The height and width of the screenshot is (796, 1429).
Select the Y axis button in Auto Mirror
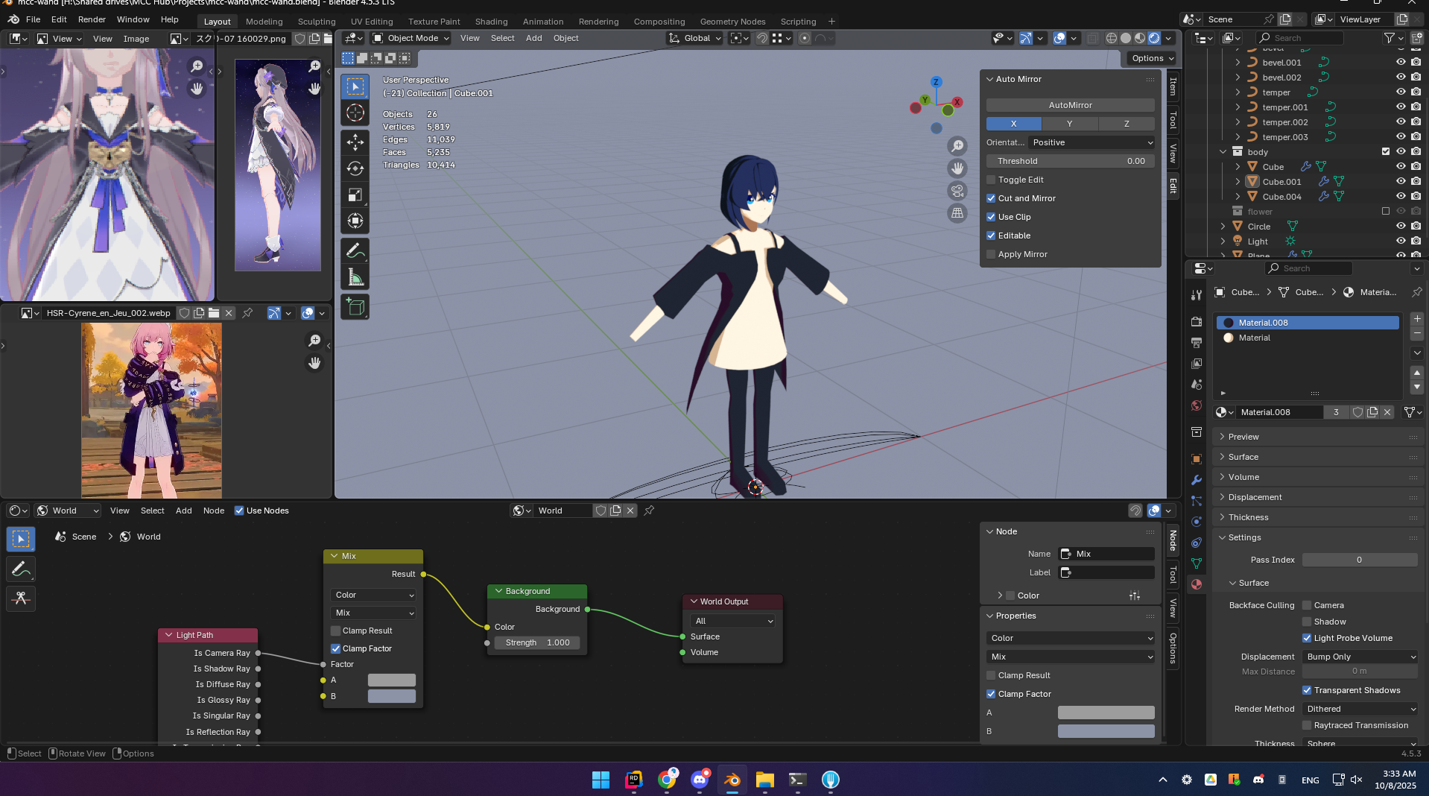pos(1069,124)
